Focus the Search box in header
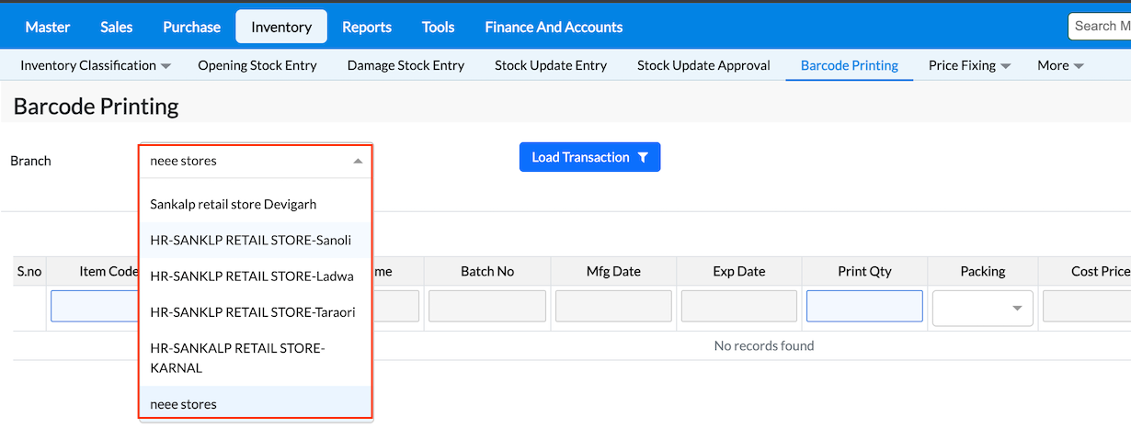 tap(1101, 26)
